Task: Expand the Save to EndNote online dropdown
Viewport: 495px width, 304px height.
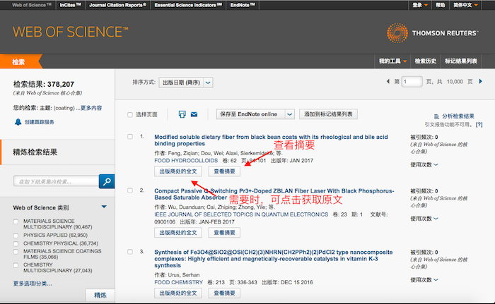Action: point(289,114)
